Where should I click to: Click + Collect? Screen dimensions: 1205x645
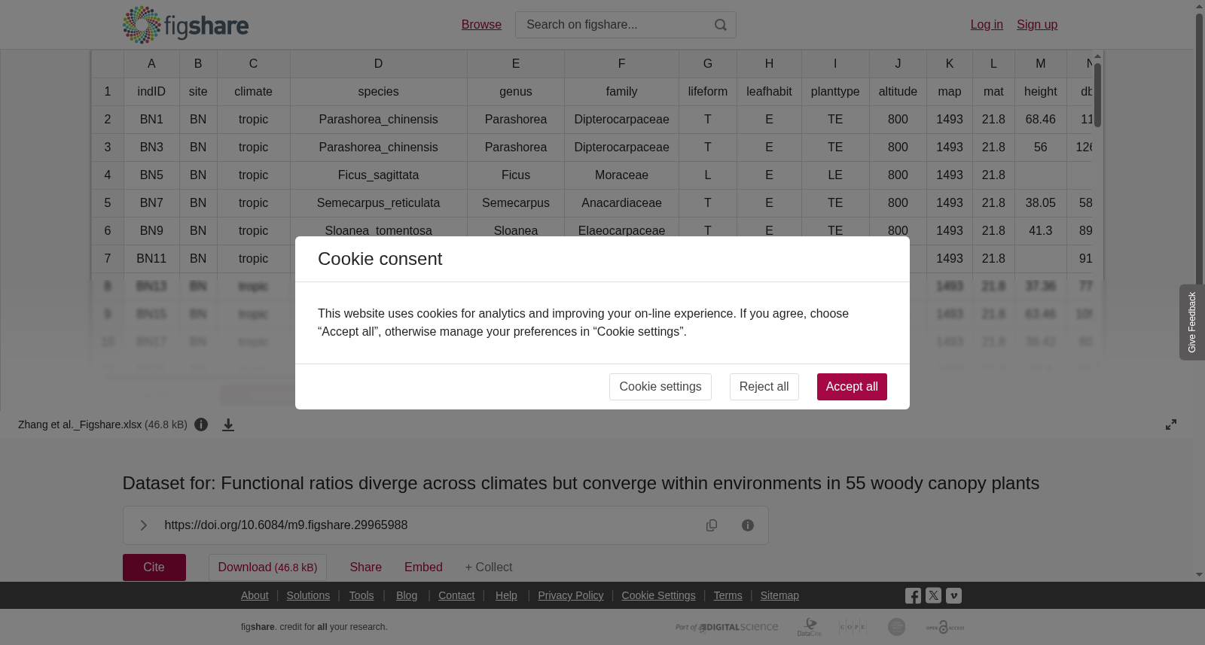(488, 567)
